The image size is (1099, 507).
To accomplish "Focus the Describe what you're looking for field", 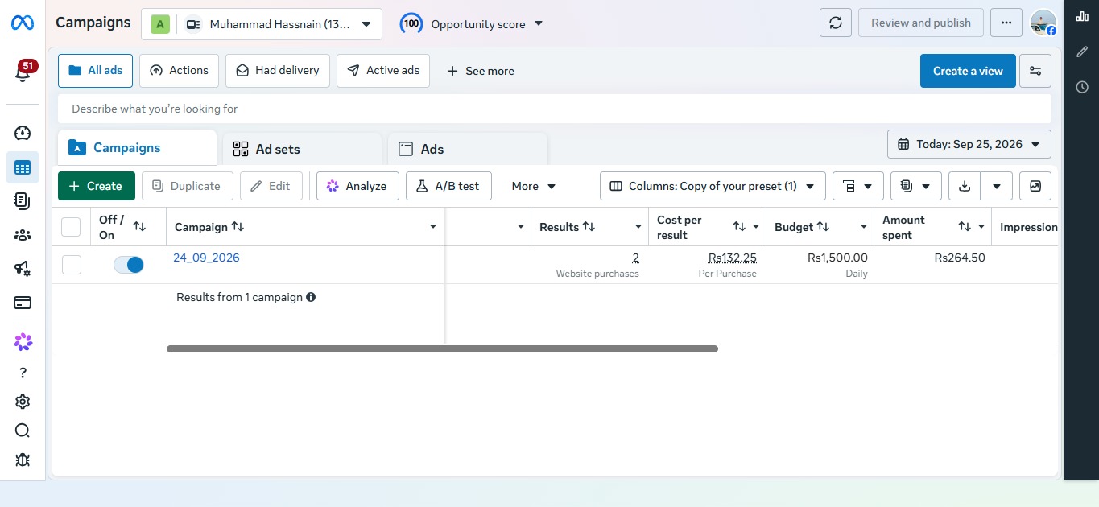I will 555,109.
